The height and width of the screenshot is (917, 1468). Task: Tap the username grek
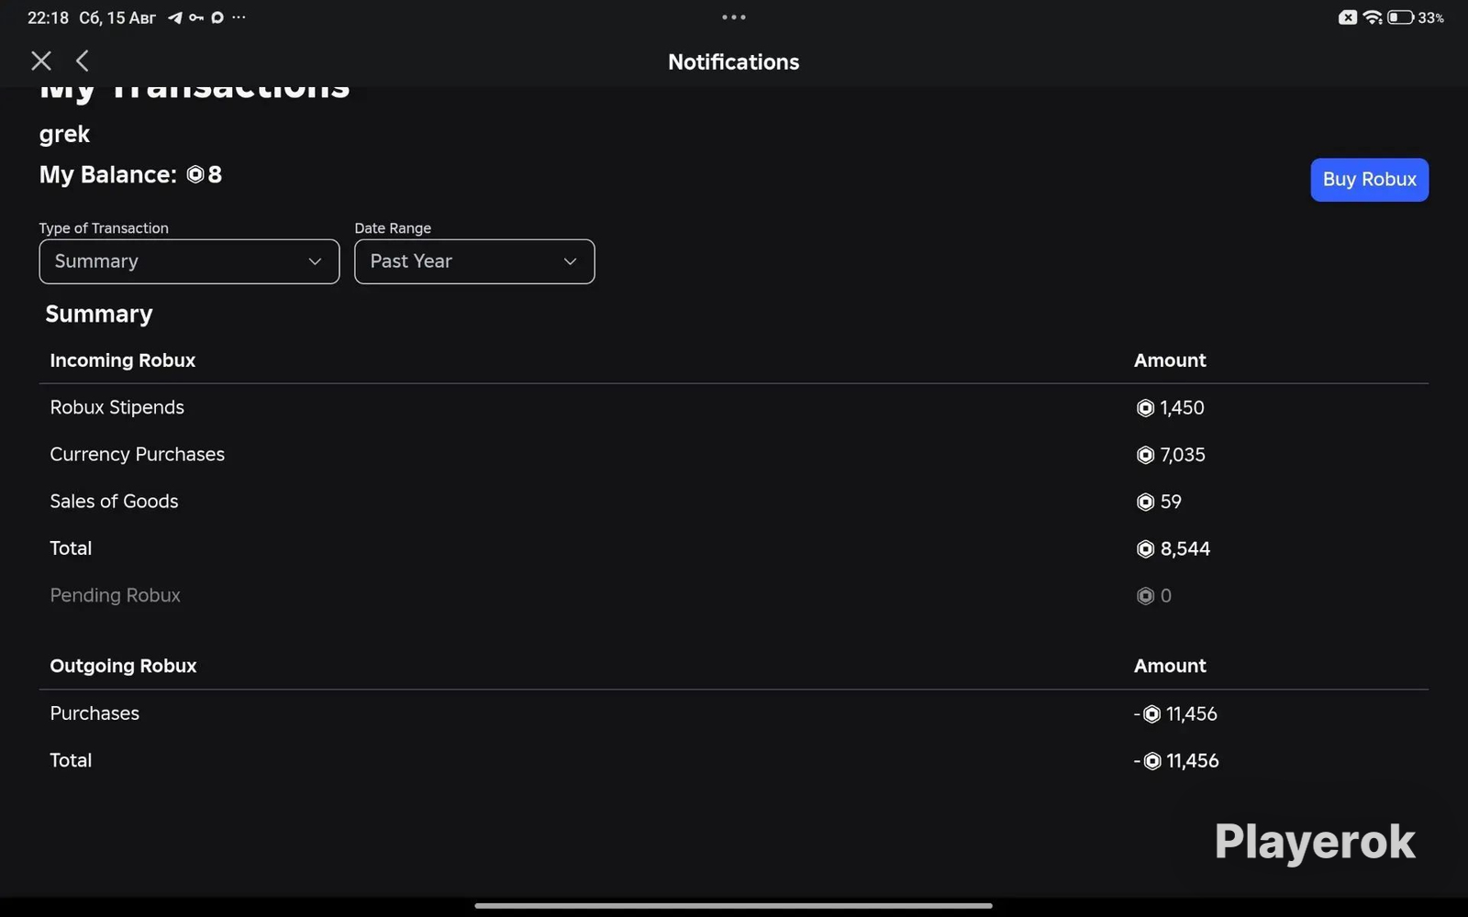pos(64,134)
